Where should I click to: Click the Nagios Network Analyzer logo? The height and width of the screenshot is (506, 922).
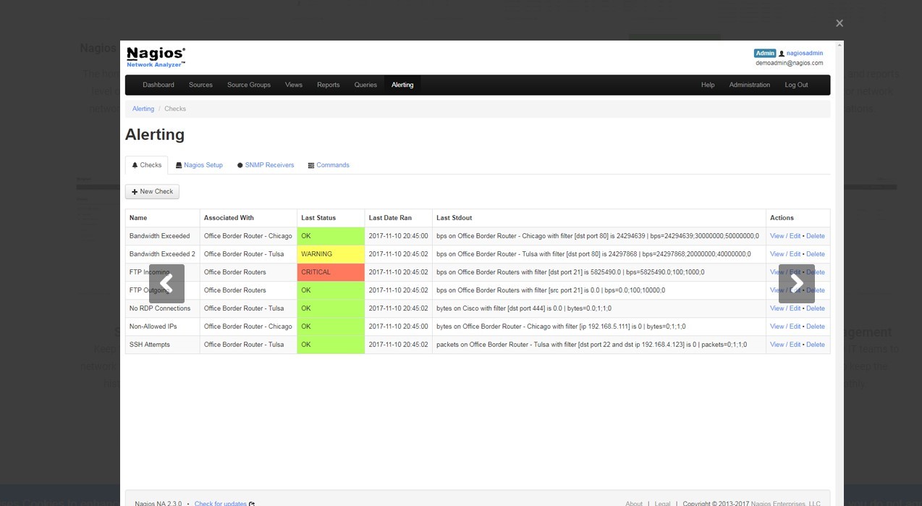coord(154,56)
